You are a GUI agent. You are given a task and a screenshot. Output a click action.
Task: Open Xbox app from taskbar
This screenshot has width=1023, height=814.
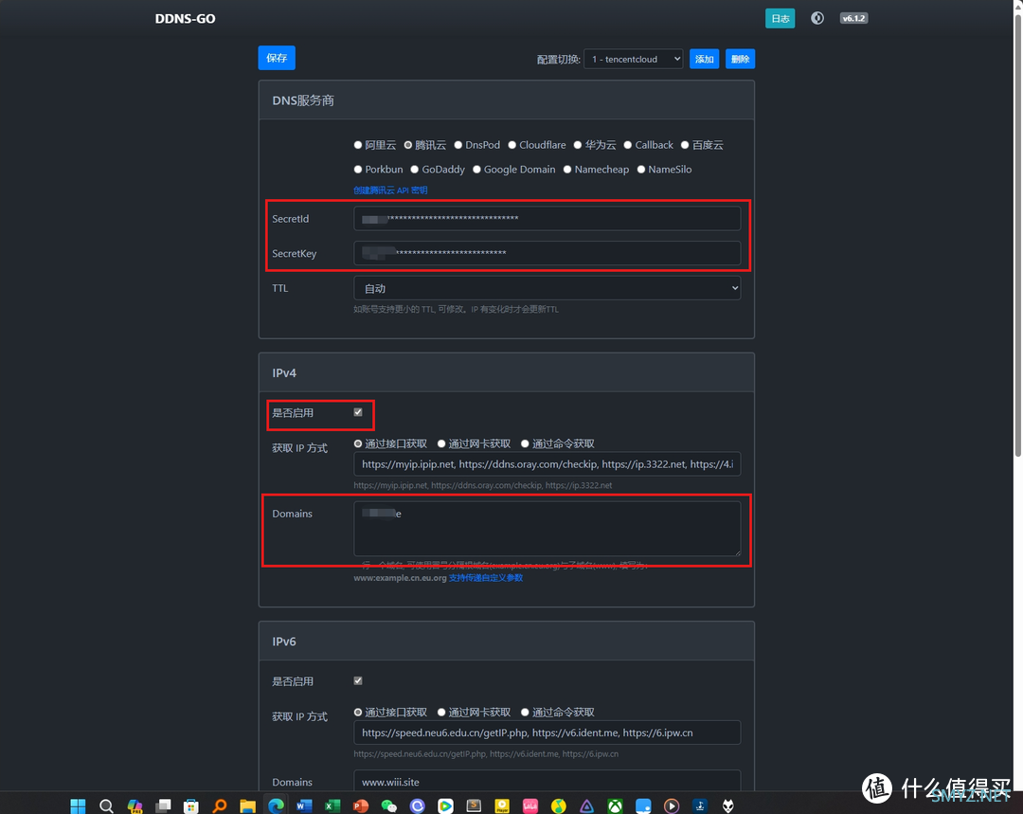615,805
